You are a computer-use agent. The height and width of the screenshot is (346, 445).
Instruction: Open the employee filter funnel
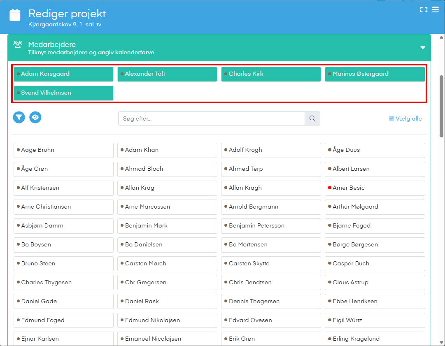[x=19, y=117]
